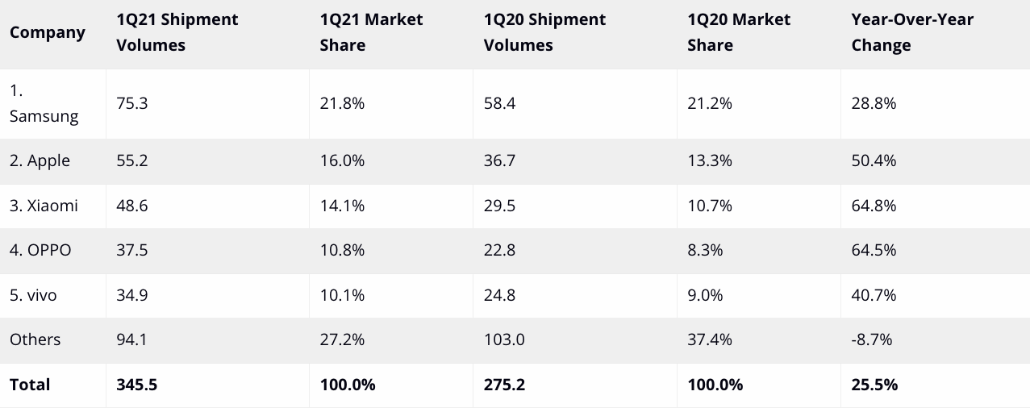This screenshot has height=408, width=1030.
Task: Click the Company column header
Action: tap(48, 33)
